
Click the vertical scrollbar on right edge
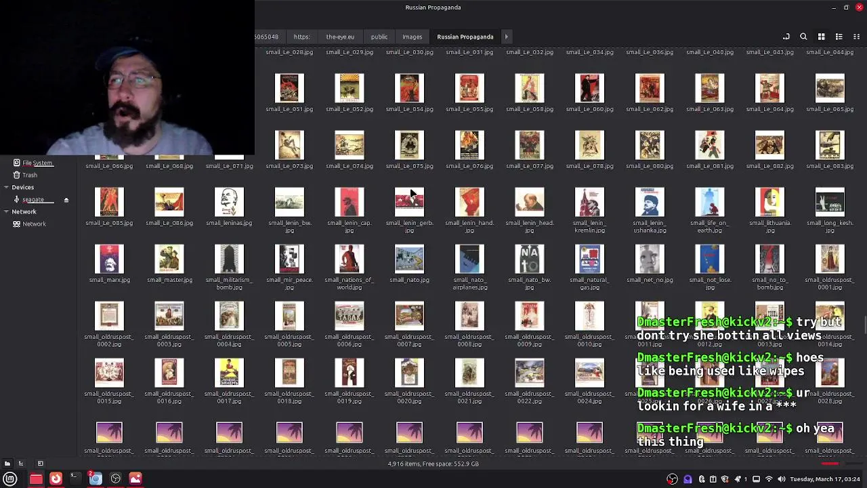point(865,324)
